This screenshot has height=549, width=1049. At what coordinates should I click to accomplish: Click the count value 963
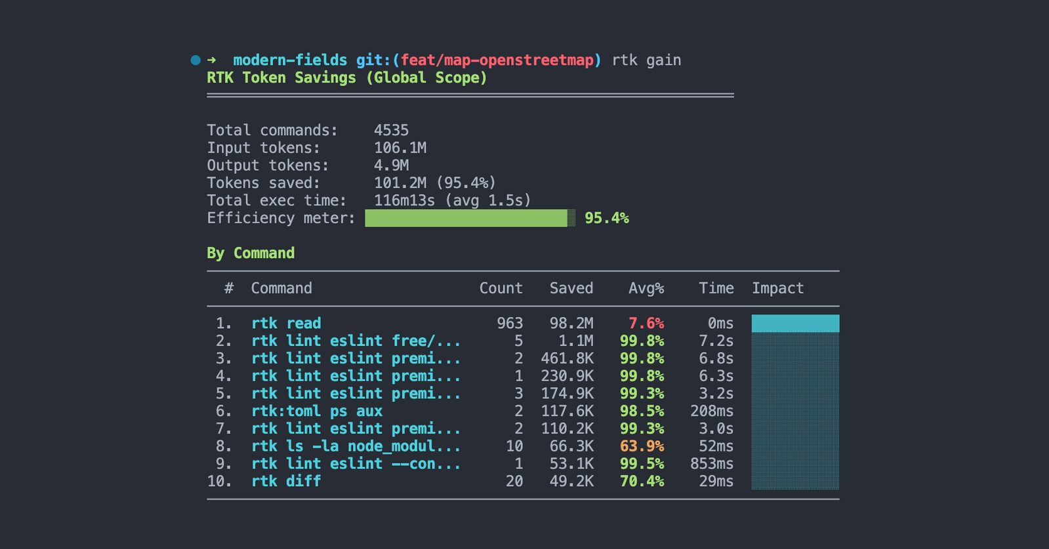[x=510, y=324]
